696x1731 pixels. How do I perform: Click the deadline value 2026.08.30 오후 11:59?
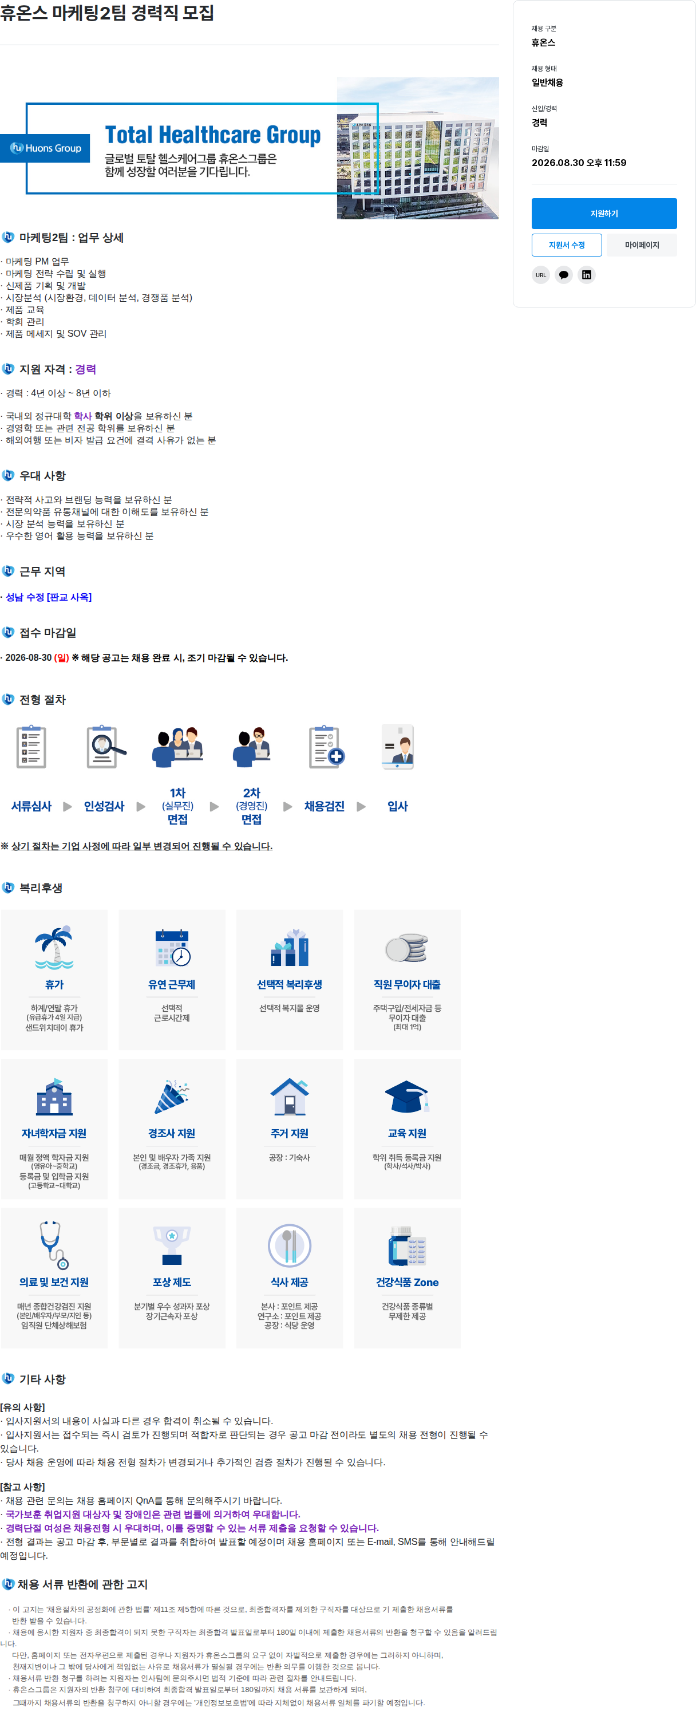[579, 163]
